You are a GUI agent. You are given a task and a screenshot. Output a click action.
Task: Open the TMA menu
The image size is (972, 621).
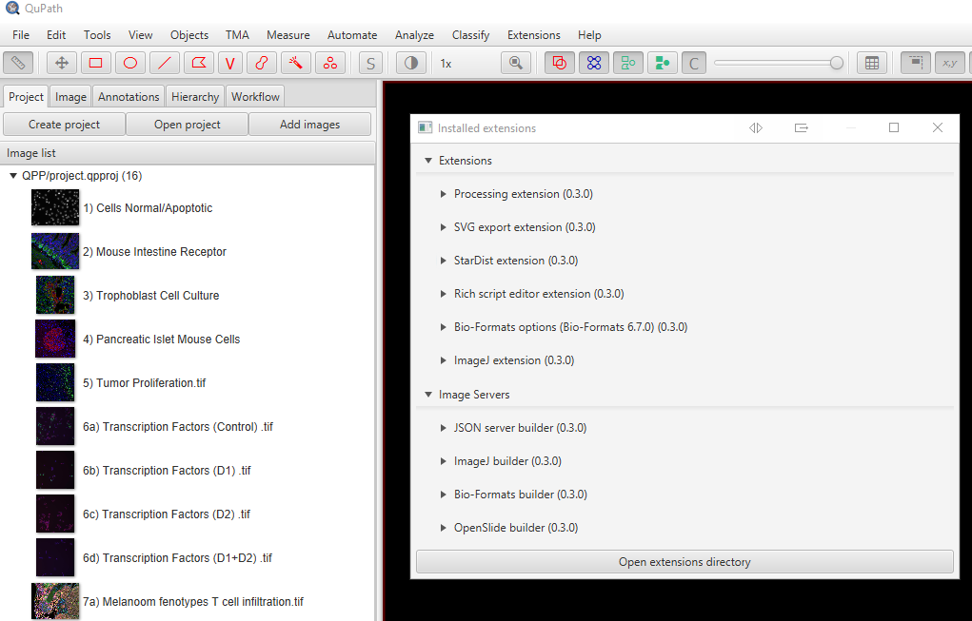click(x=237, y=34)
